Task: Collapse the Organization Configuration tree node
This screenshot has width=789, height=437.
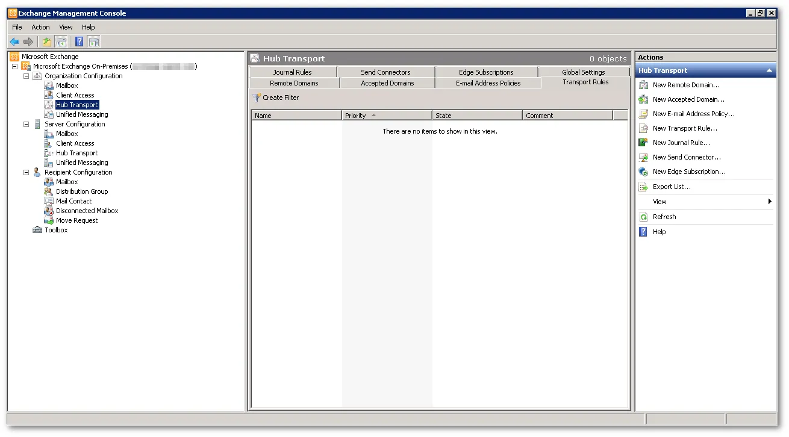Action: (x=26, y=76)
